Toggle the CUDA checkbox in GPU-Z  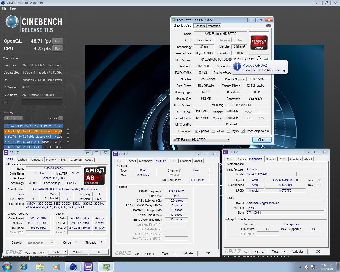coord(213,131)
